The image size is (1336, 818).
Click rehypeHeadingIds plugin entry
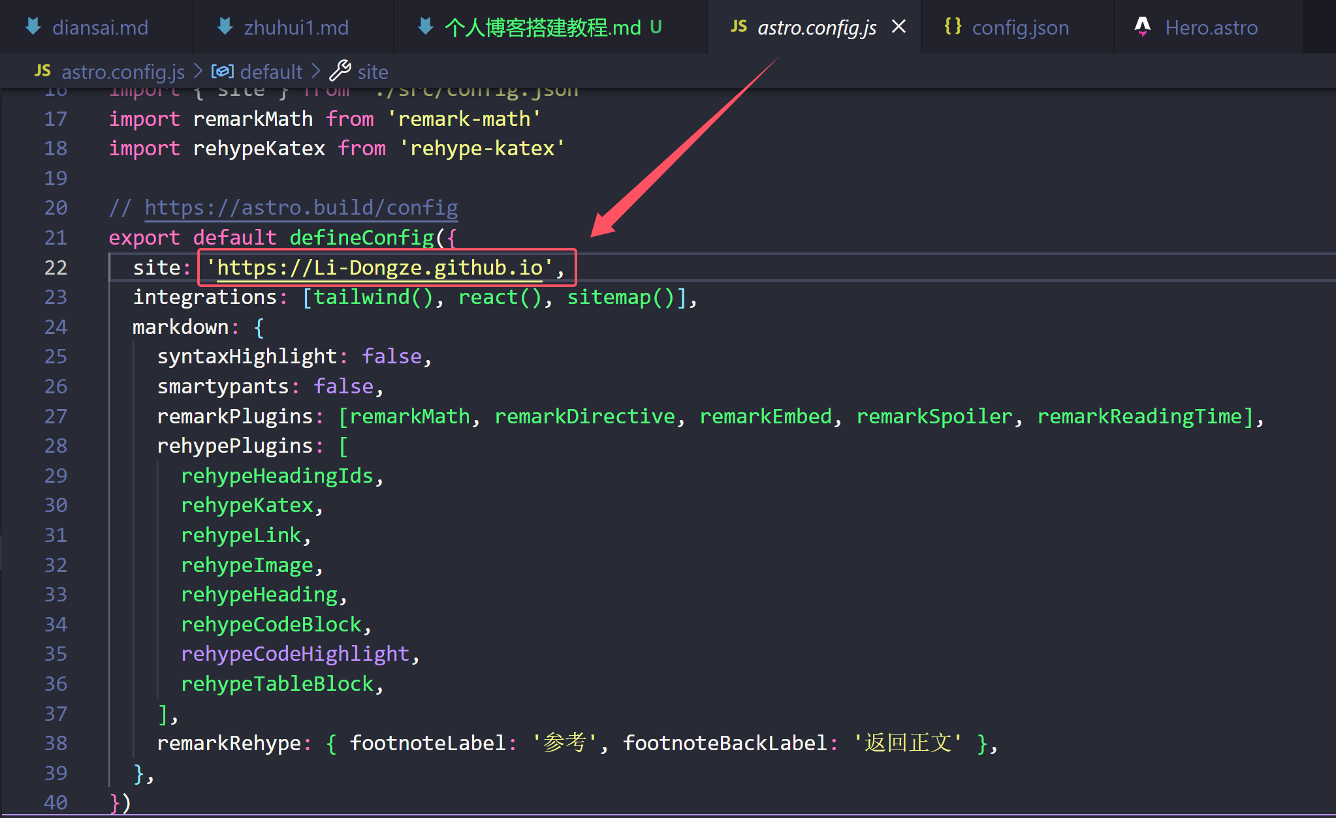click(277, 476)
